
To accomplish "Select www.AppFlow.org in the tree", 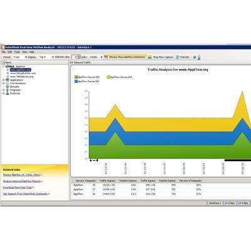I will (x=20, y=70).
